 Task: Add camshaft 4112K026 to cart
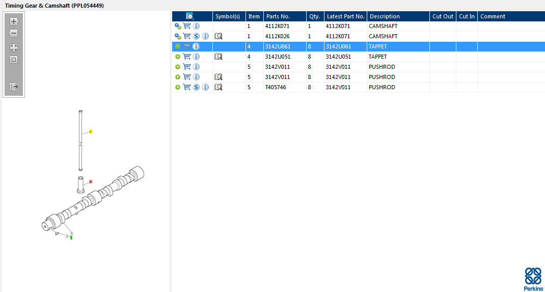[x=187, y=36]
